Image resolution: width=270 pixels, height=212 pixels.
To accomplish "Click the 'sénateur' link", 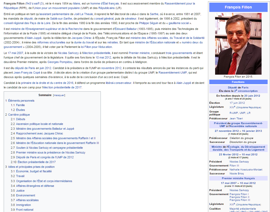I will coord(131,19).
